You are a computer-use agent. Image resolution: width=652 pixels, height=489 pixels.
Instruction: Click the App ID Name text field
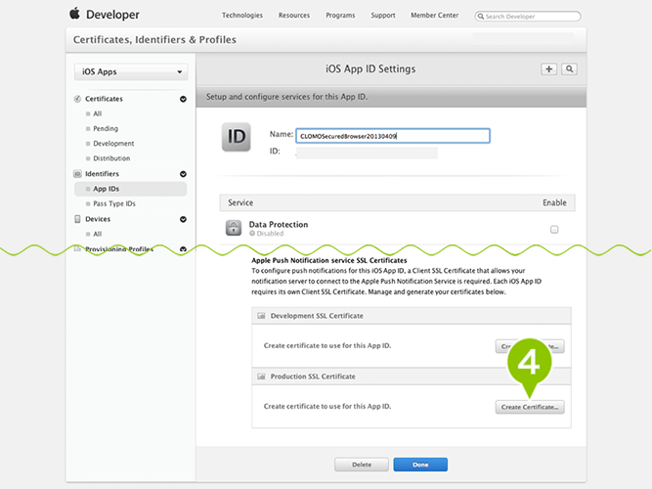393,136
